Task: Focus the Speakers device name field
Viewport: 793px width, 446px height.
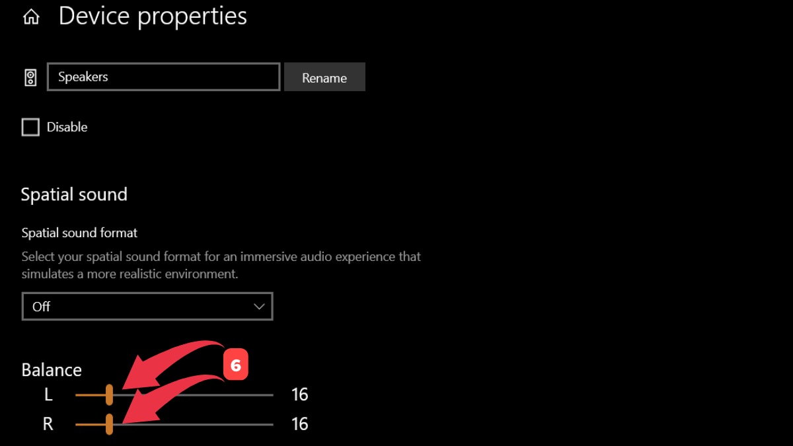Action: (x=163, y=77)
